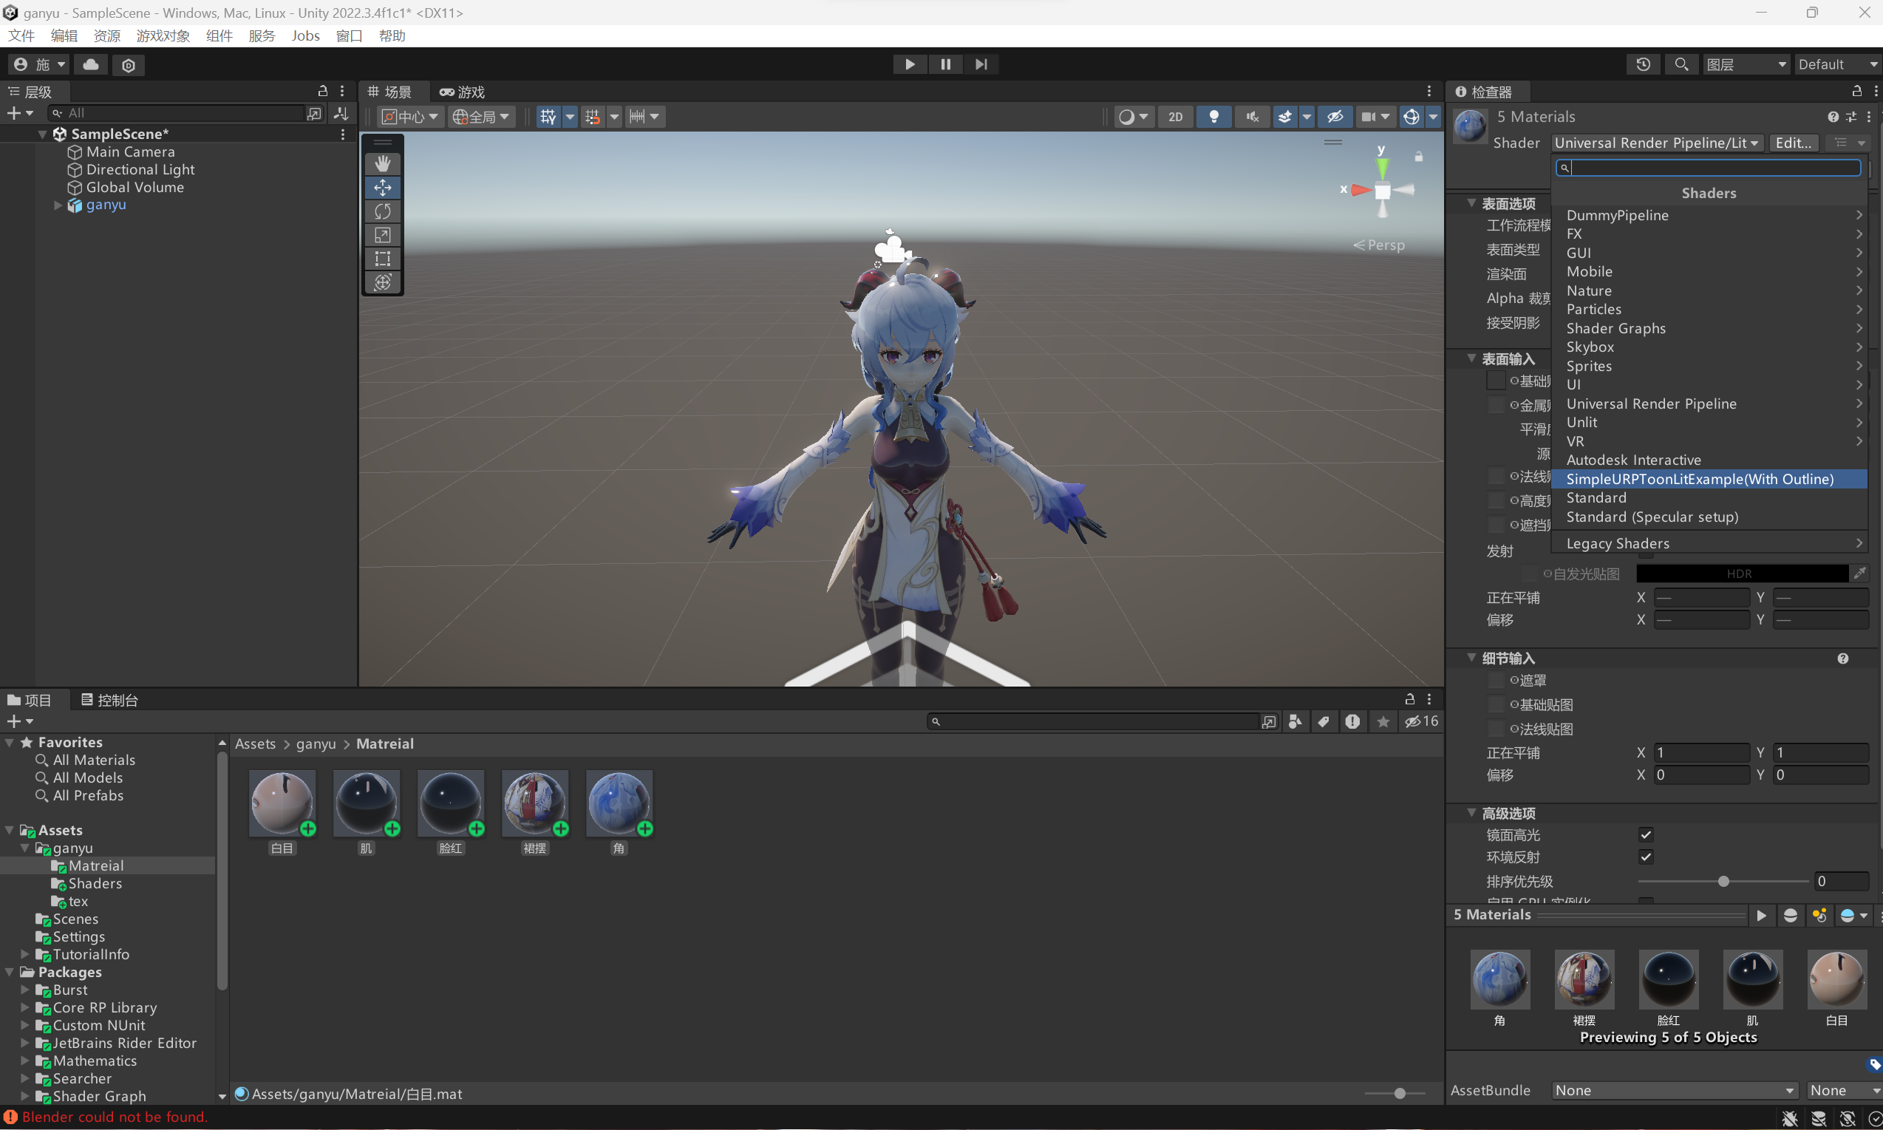1883x1130 pixels.
Task: Uncheck the 环境反射 checkbox
Action: click(x=1646, y=857)
